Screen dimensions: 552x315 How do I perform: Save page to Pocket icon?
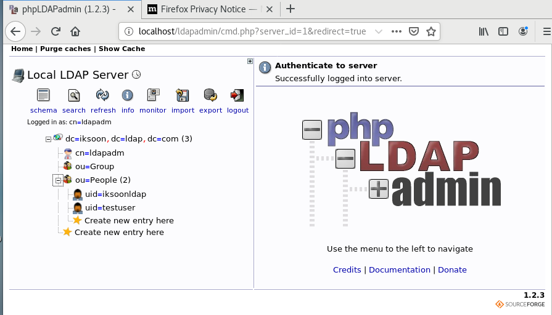click(414, 31)
